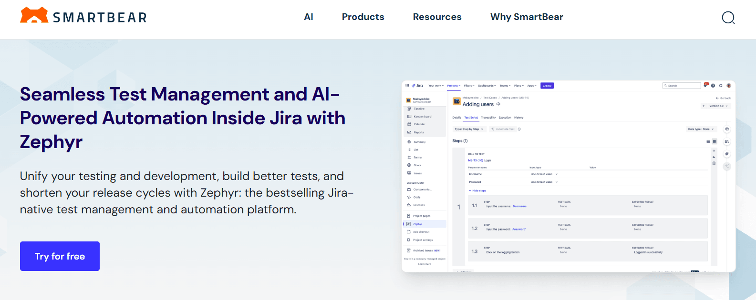756x300 pixels.
Task: Open Password input type dropdown
Action: click(544, 182)
